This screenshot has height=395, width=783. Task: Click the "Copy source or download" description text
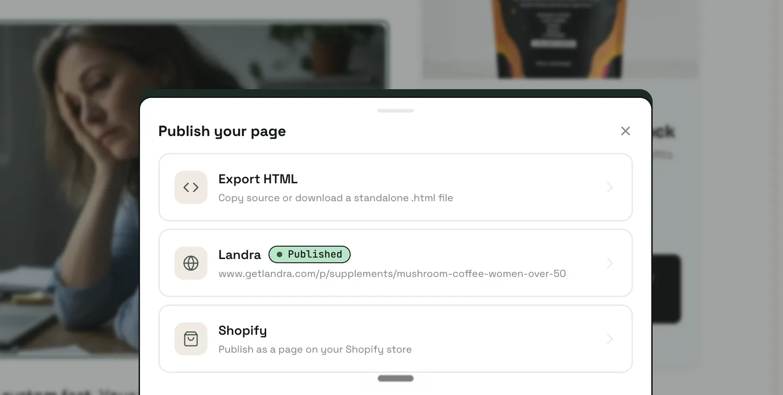click(x=336, y=198)
